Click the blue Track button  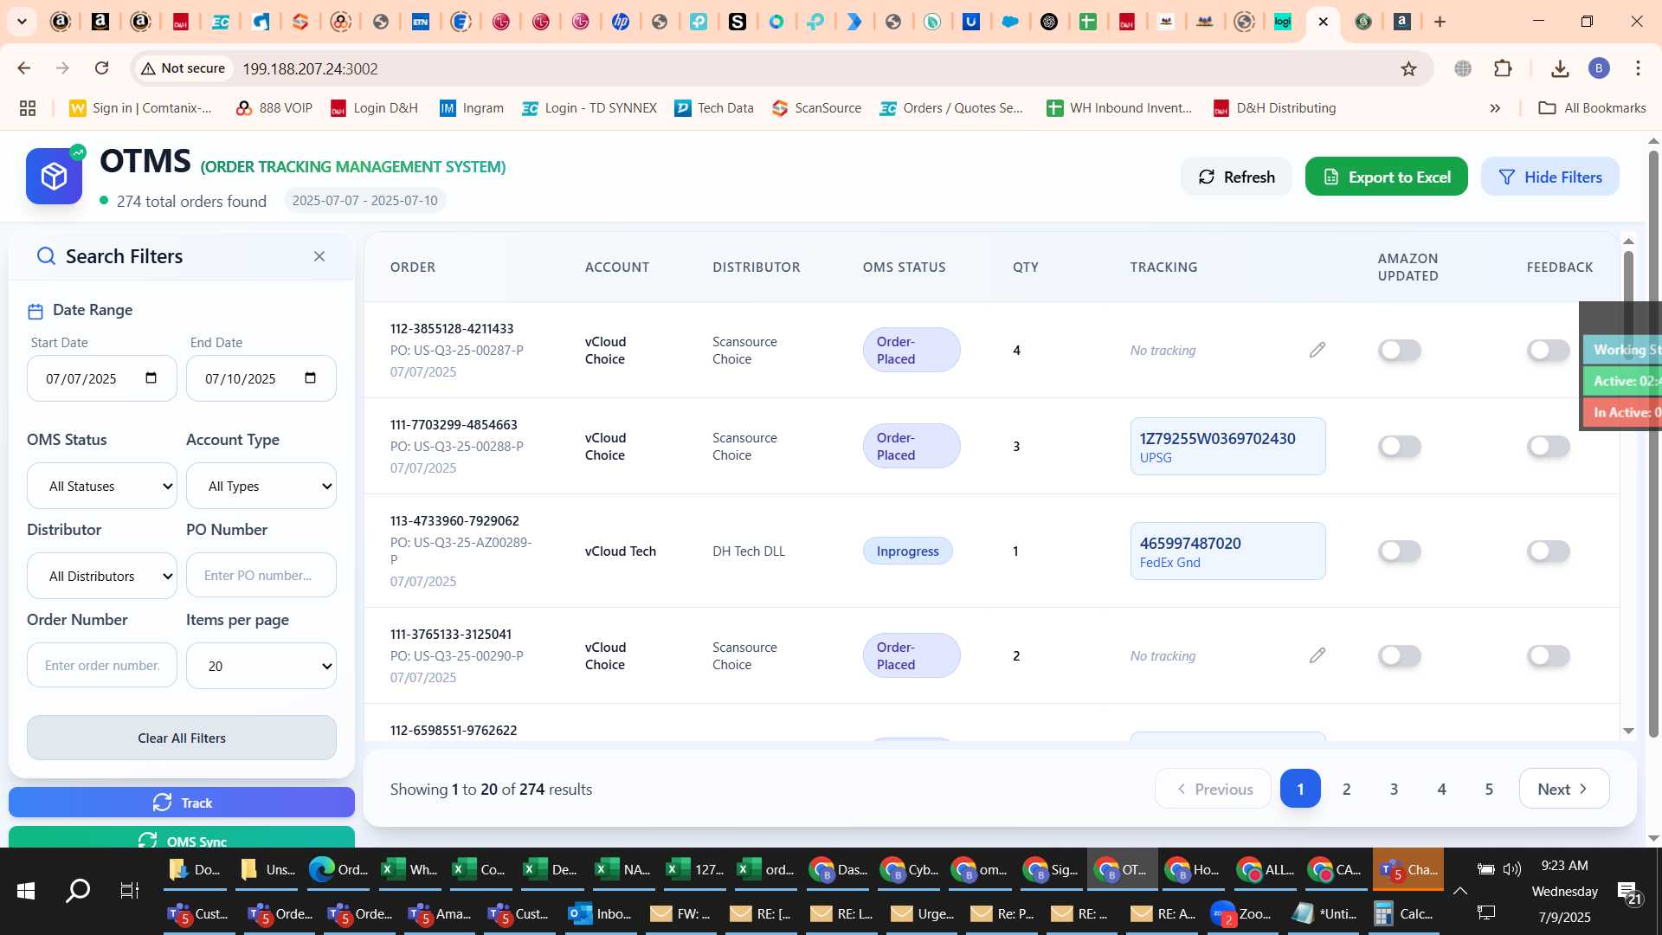tap(182, 803)
